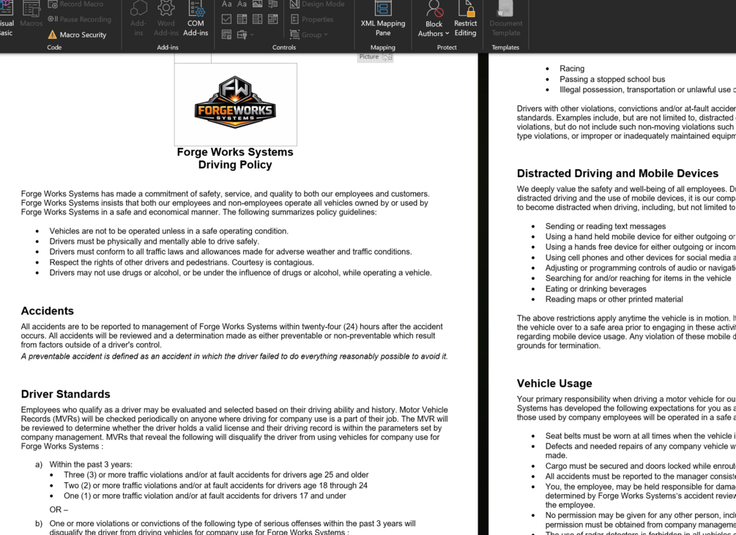Click 'Eating or drinking beverages' bullet

click(x=595, y=289)
